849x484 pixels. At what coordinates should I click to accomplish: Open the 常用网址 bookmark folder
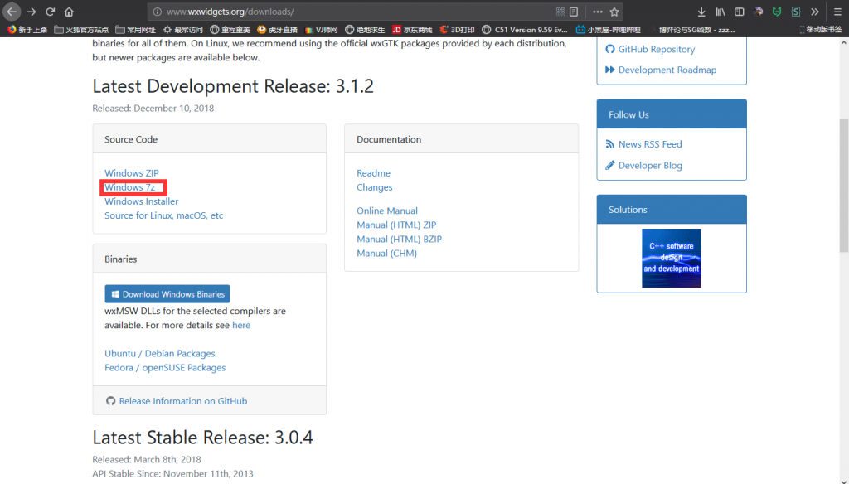[135, 30]
